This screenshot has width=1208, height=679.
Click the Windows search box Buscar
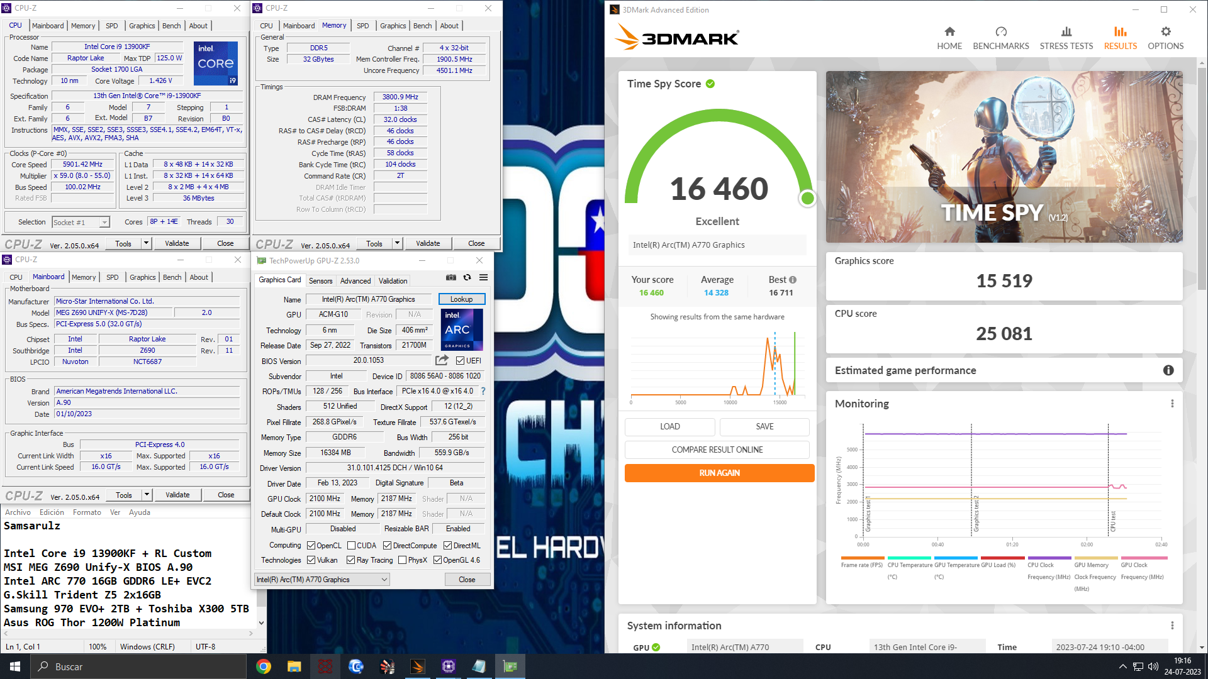138,666
